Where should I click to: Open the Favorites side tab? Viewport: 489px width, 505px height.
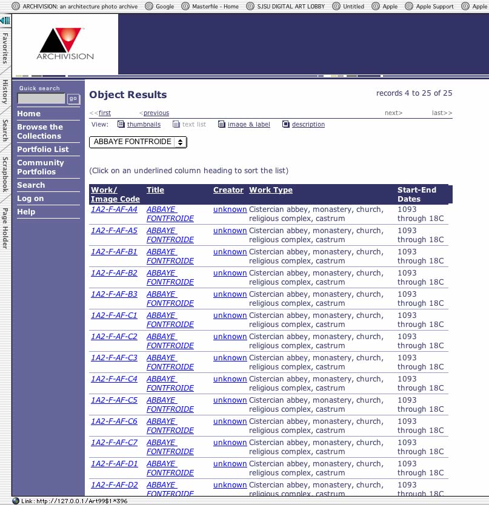click(5, 48)
